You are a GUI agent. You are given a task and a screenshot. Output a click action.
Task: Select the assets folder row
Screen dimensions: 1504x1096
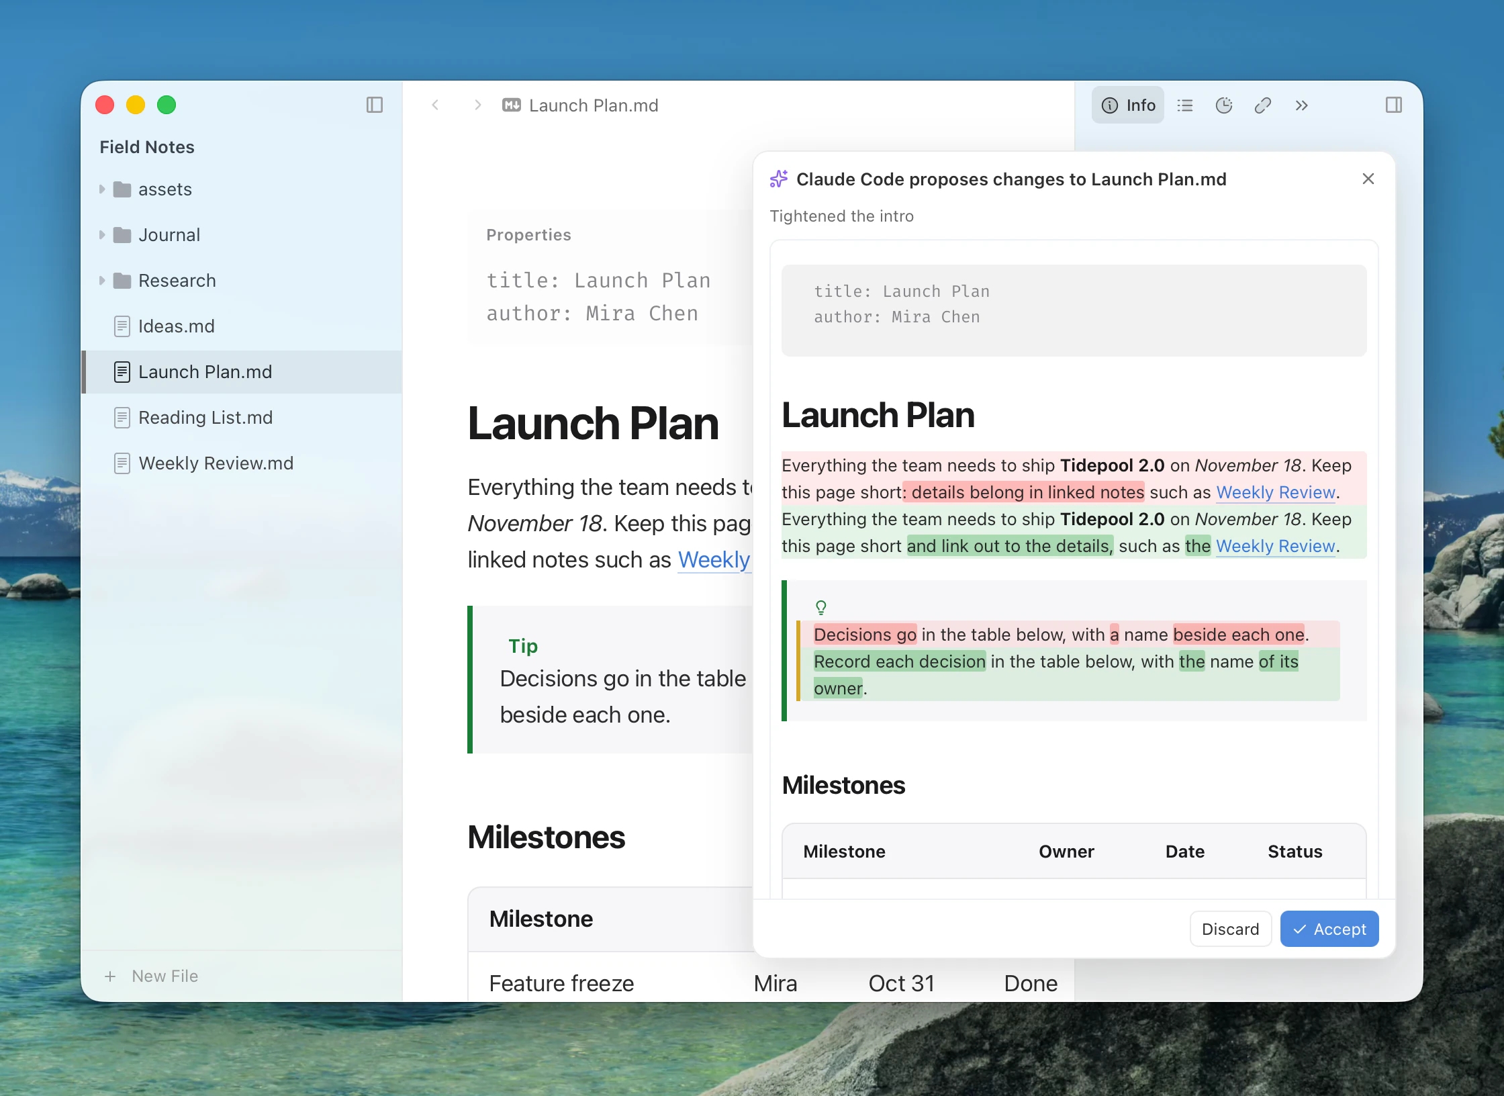click(242, 189)
